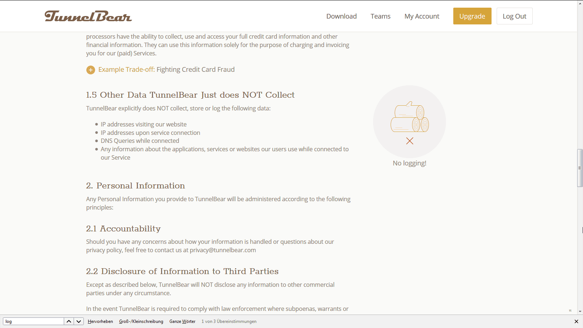Viewport: 583px width, 328px height.
Task: Click the "No logging!" caption
Action: click(410, 163)
